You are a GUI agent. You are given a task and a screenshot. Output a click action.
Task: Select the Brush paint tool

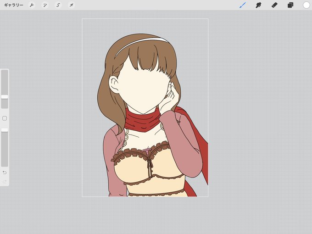point(243,5)
